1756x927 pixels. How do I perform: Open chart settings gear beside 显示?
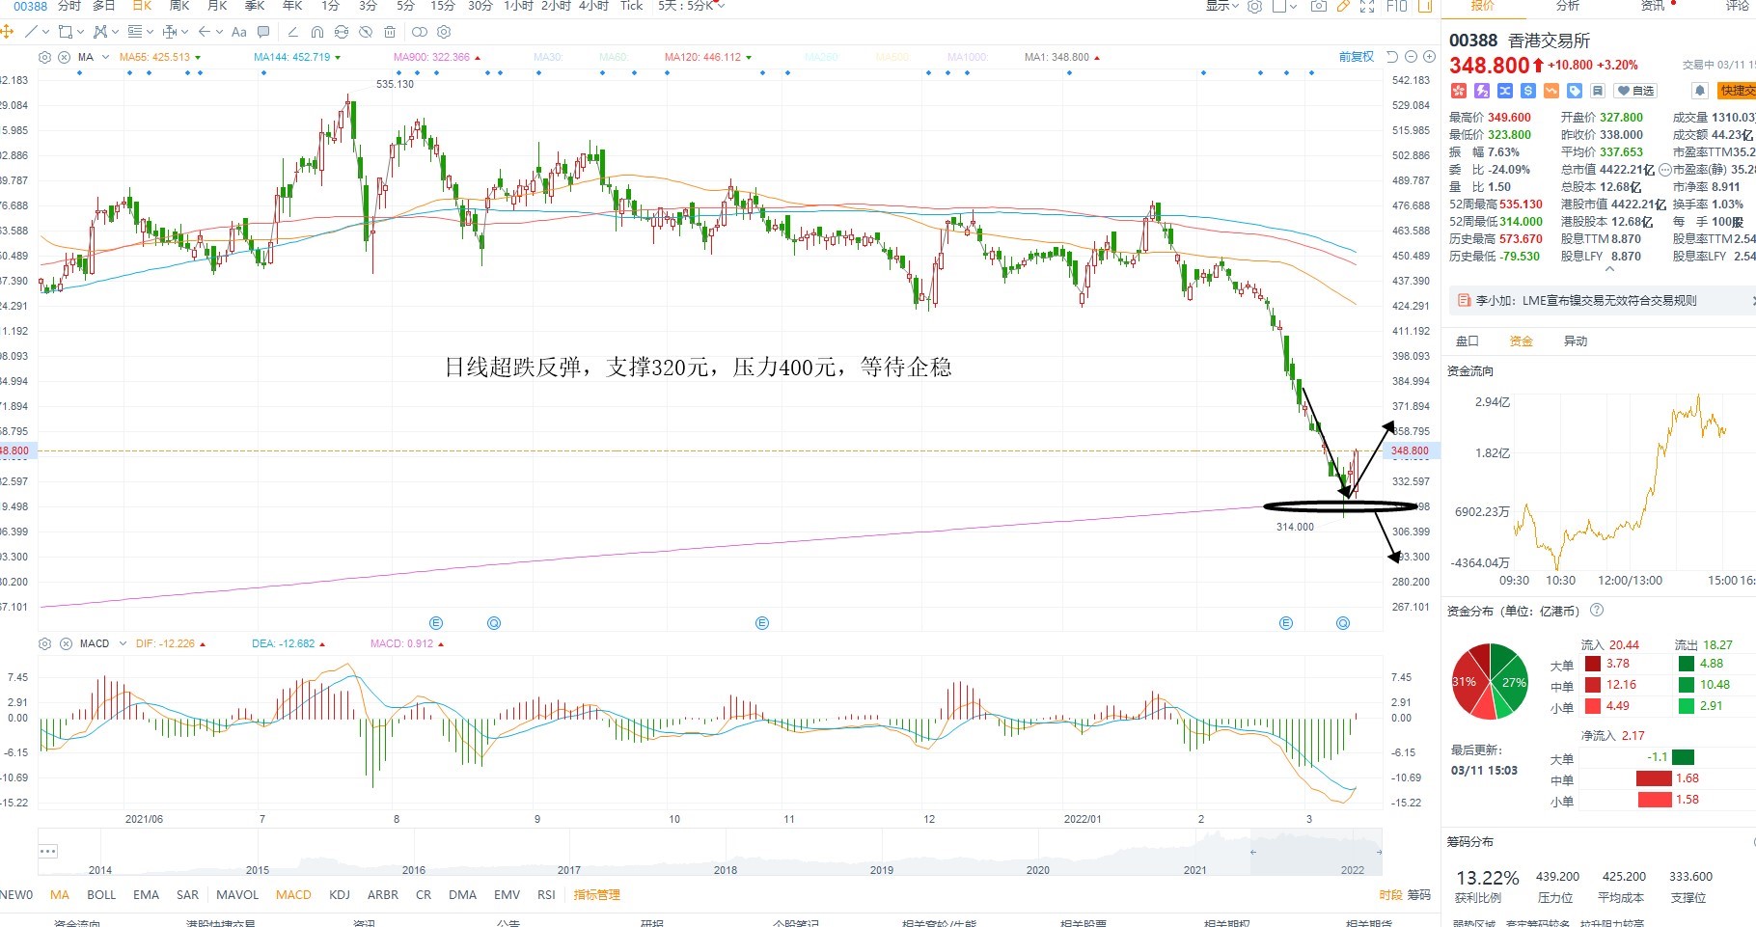1255,6
